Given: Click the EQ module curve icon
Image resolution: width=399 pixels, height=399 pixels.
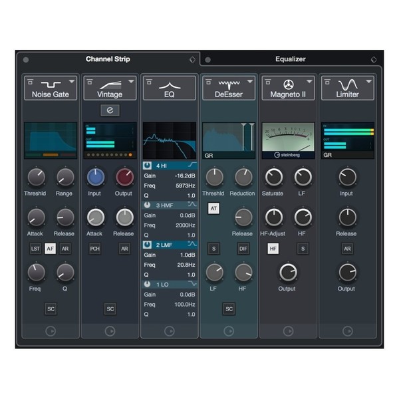Looking at the screenshot, I should coord(170,86).
